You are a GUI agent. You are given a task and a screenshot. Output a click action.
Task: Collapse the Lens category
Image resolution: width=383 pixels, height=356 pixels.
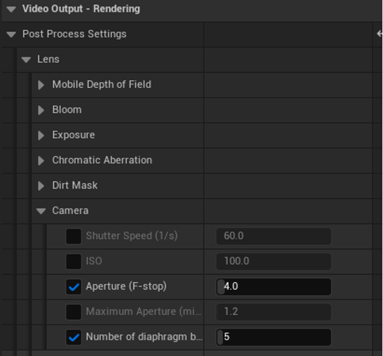click(x=26, y=60)
